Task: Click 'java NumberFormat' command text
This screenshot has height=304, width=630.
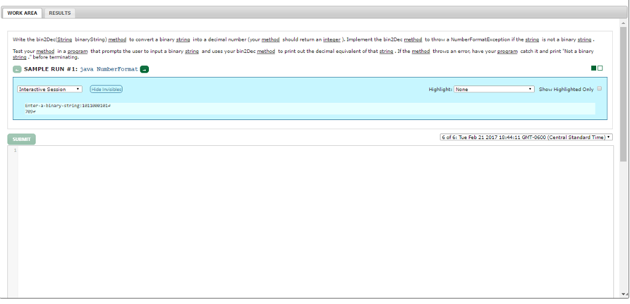Action: tap(109, 69)
